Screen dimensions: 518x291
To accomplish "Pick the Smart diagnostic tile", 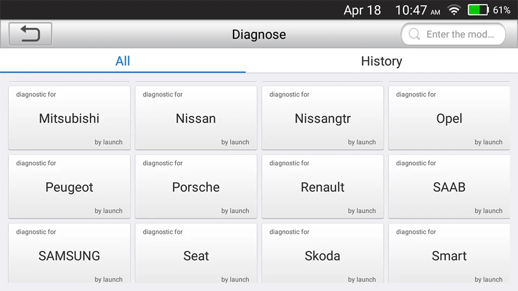I will (x=449, y=255).
